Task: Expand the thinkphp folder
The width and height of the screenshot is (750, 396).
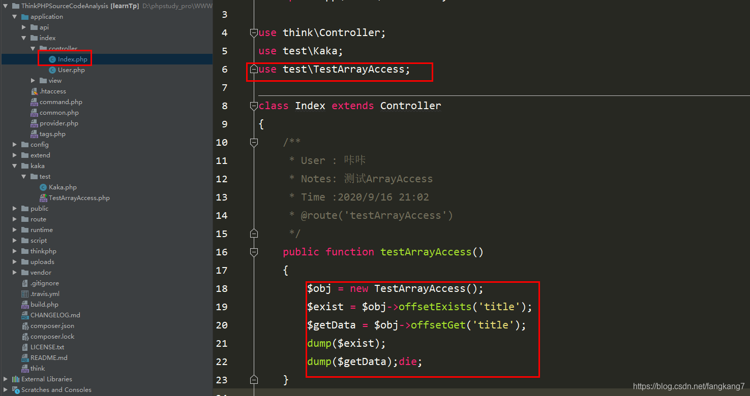Action: point(15,251)
